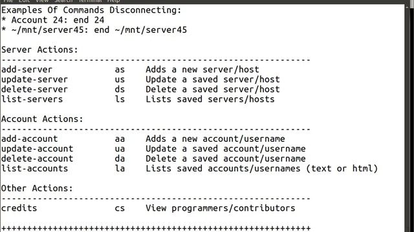The height and width of the screenshot is (232, 414).
Task: Click 'Lists saved accounts/usernames (text or html)' description
Action: [261, 169]
